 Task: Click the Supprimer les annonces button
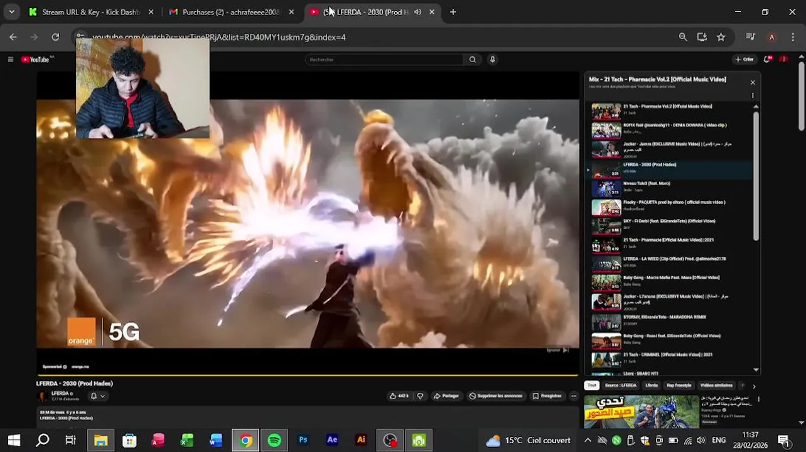click(495, 396)
